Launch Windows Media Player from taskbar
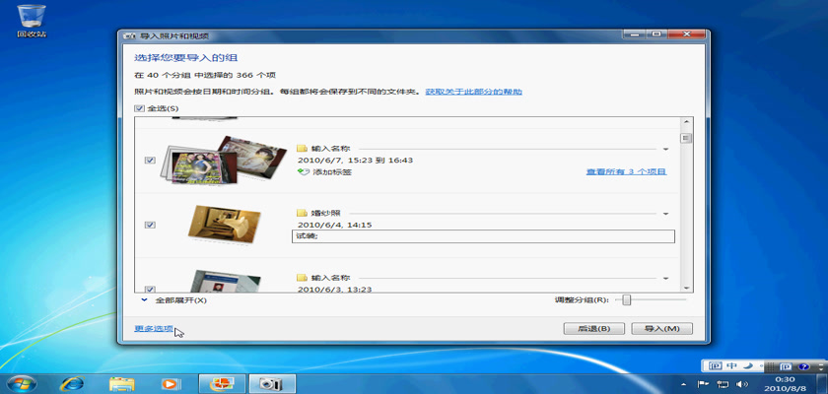 tap(172, 382)
